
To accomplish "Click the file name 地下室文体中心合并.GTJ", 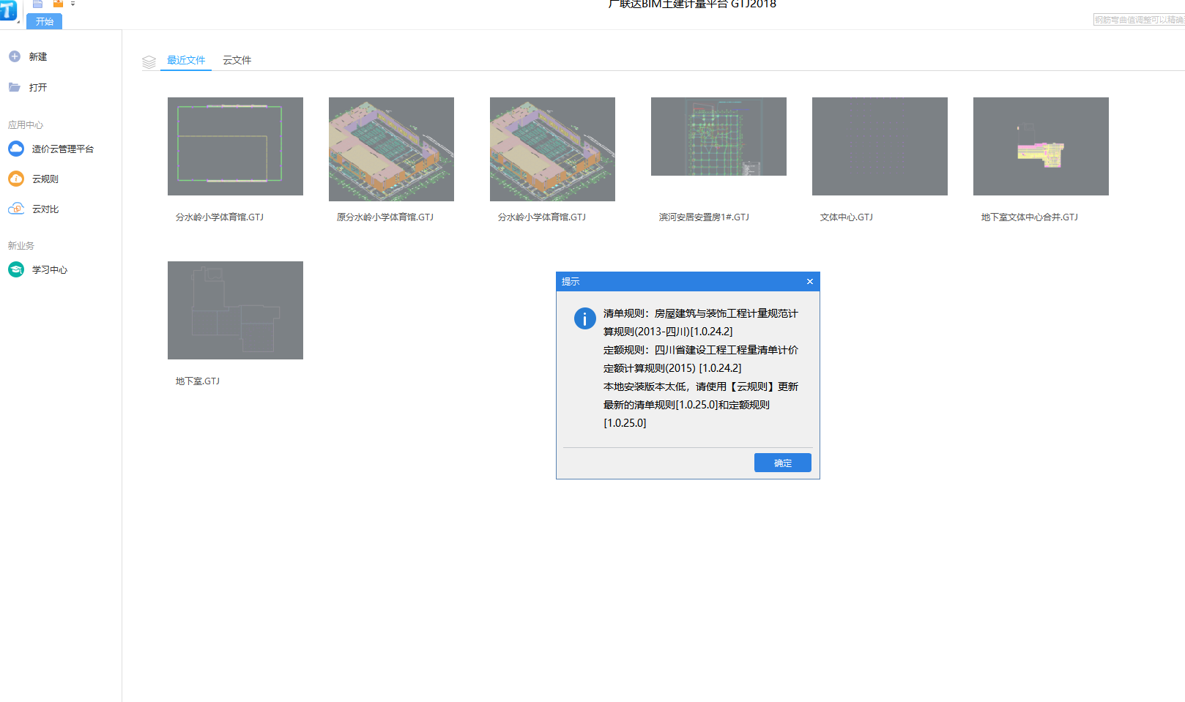I will tap(1030, 217).
